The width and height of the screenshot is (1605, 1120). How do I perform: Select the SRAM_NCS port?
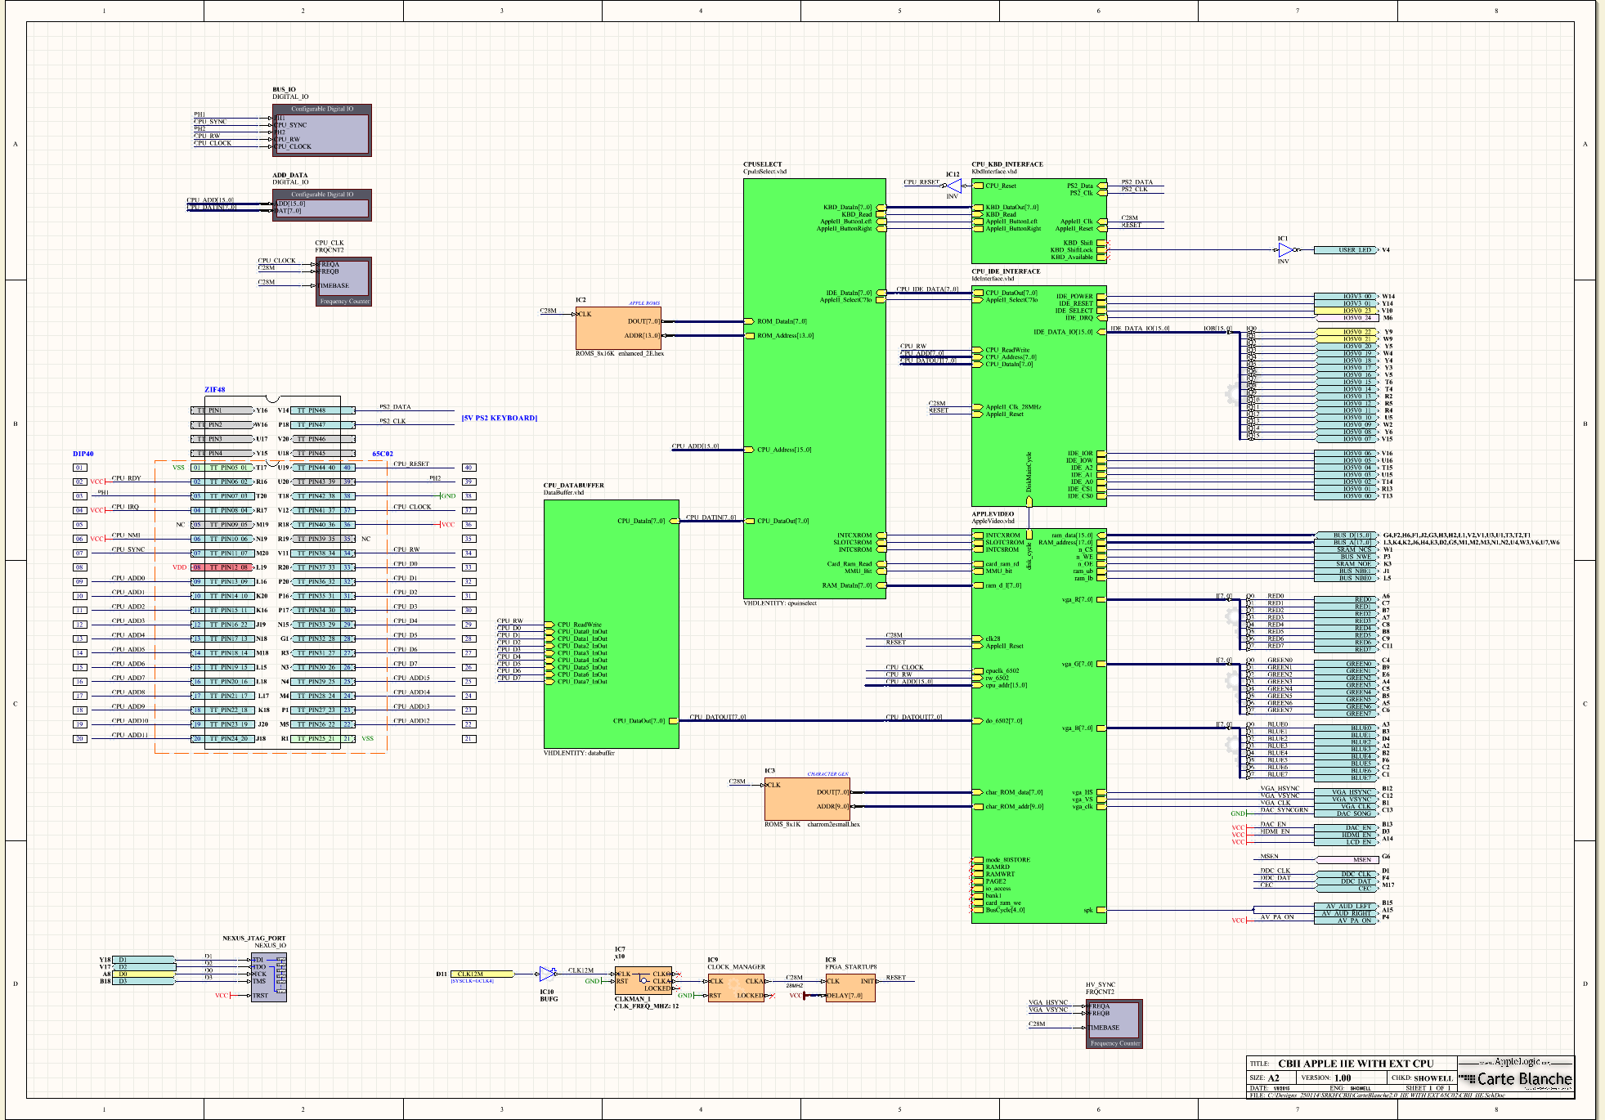point(1346,549)
